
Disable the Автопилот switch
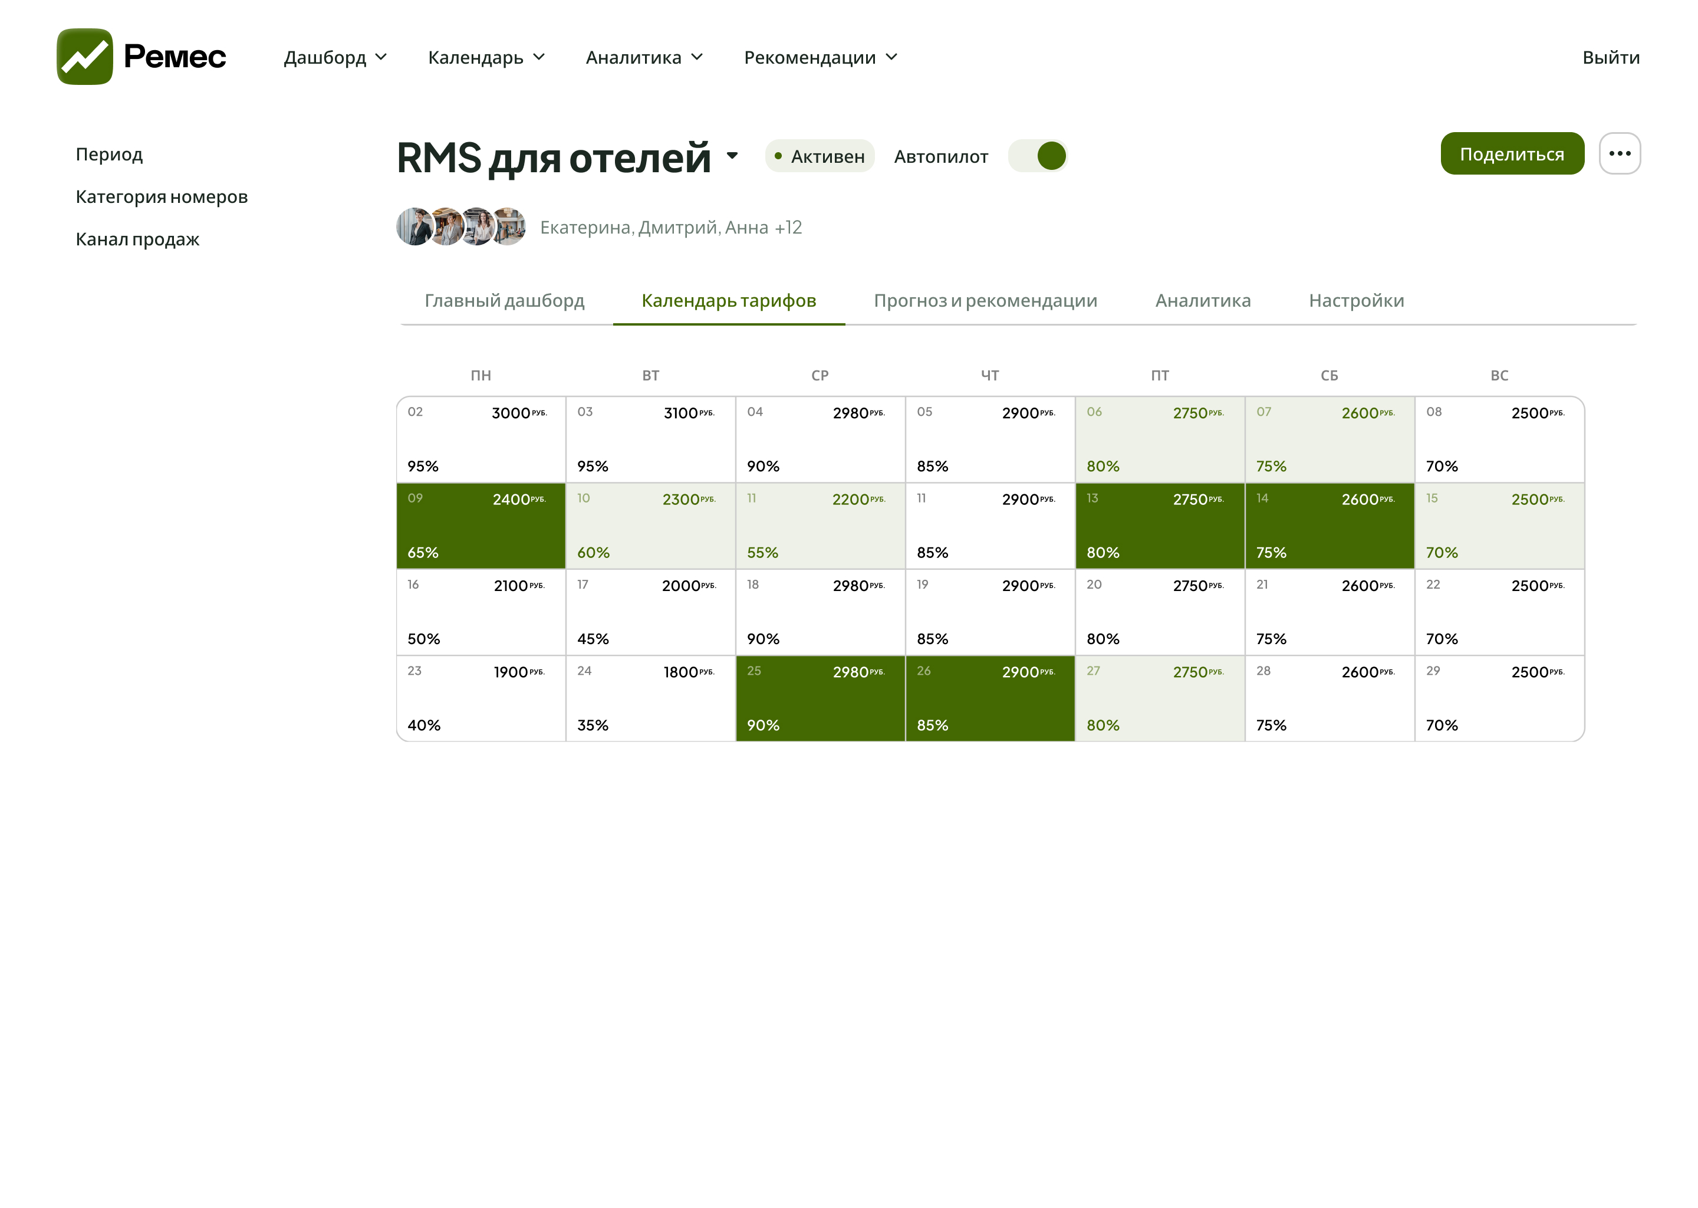click(x=1038, y=157)
